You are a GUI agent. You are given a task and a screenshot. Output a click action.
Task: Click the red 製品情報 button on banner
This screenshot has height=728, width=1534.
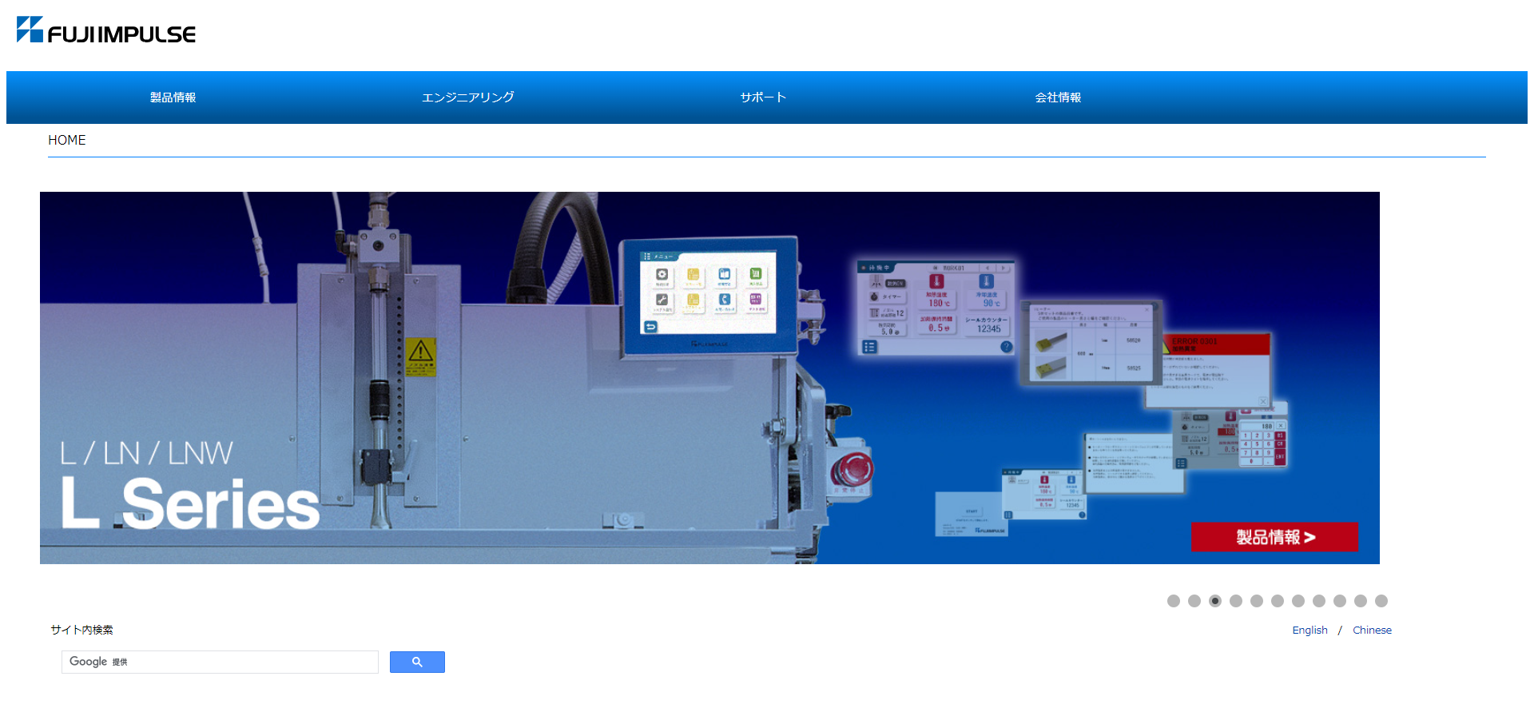tap(1274, 537)
